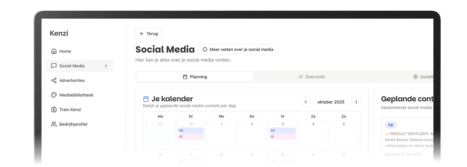The image size is (467, 167).
Task: Switch to the Overzicht tab
Action: point(311,77)
